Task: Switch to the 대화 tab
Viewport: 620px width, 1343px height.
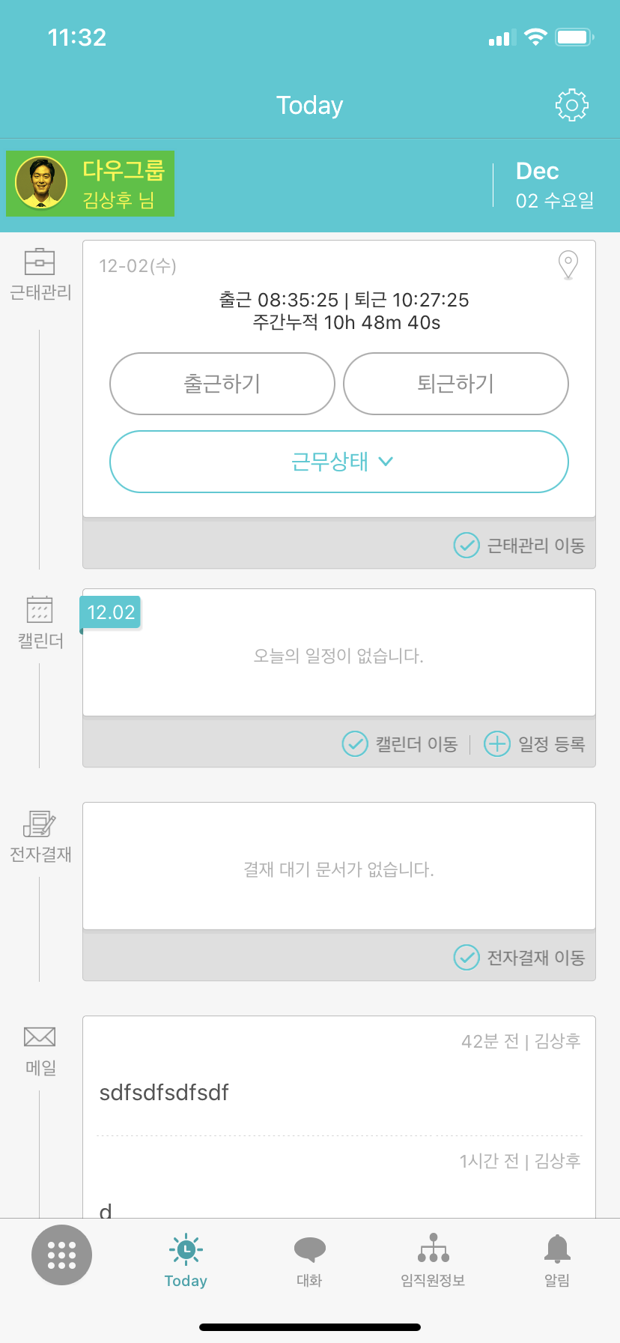Action: click(309, 1259)
